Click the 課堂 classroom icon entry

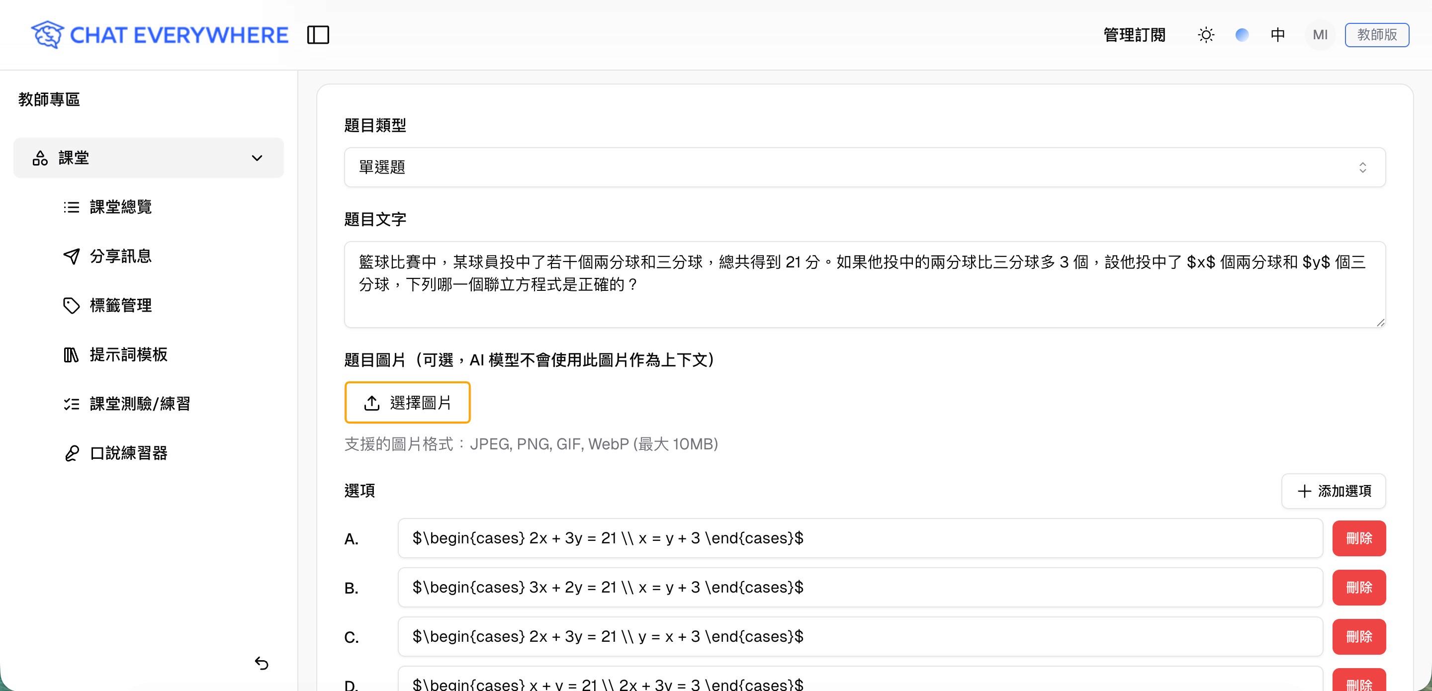coord(39,157)
